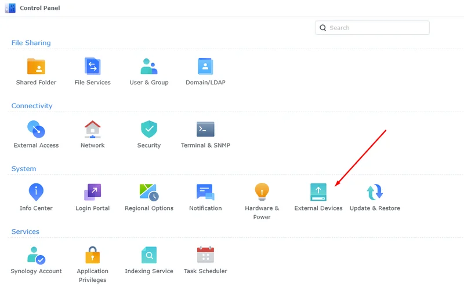Open the Shared Folder settings
This screenshot has height=291, width=464.
(x=36, y=67)
